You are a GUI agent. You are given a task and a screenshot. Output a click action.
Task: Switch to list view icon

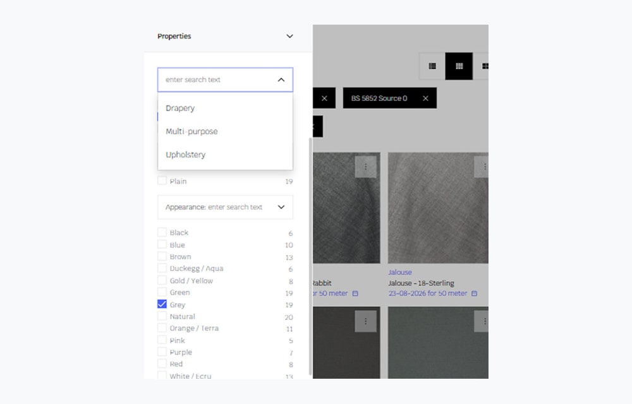pos(432,66)
